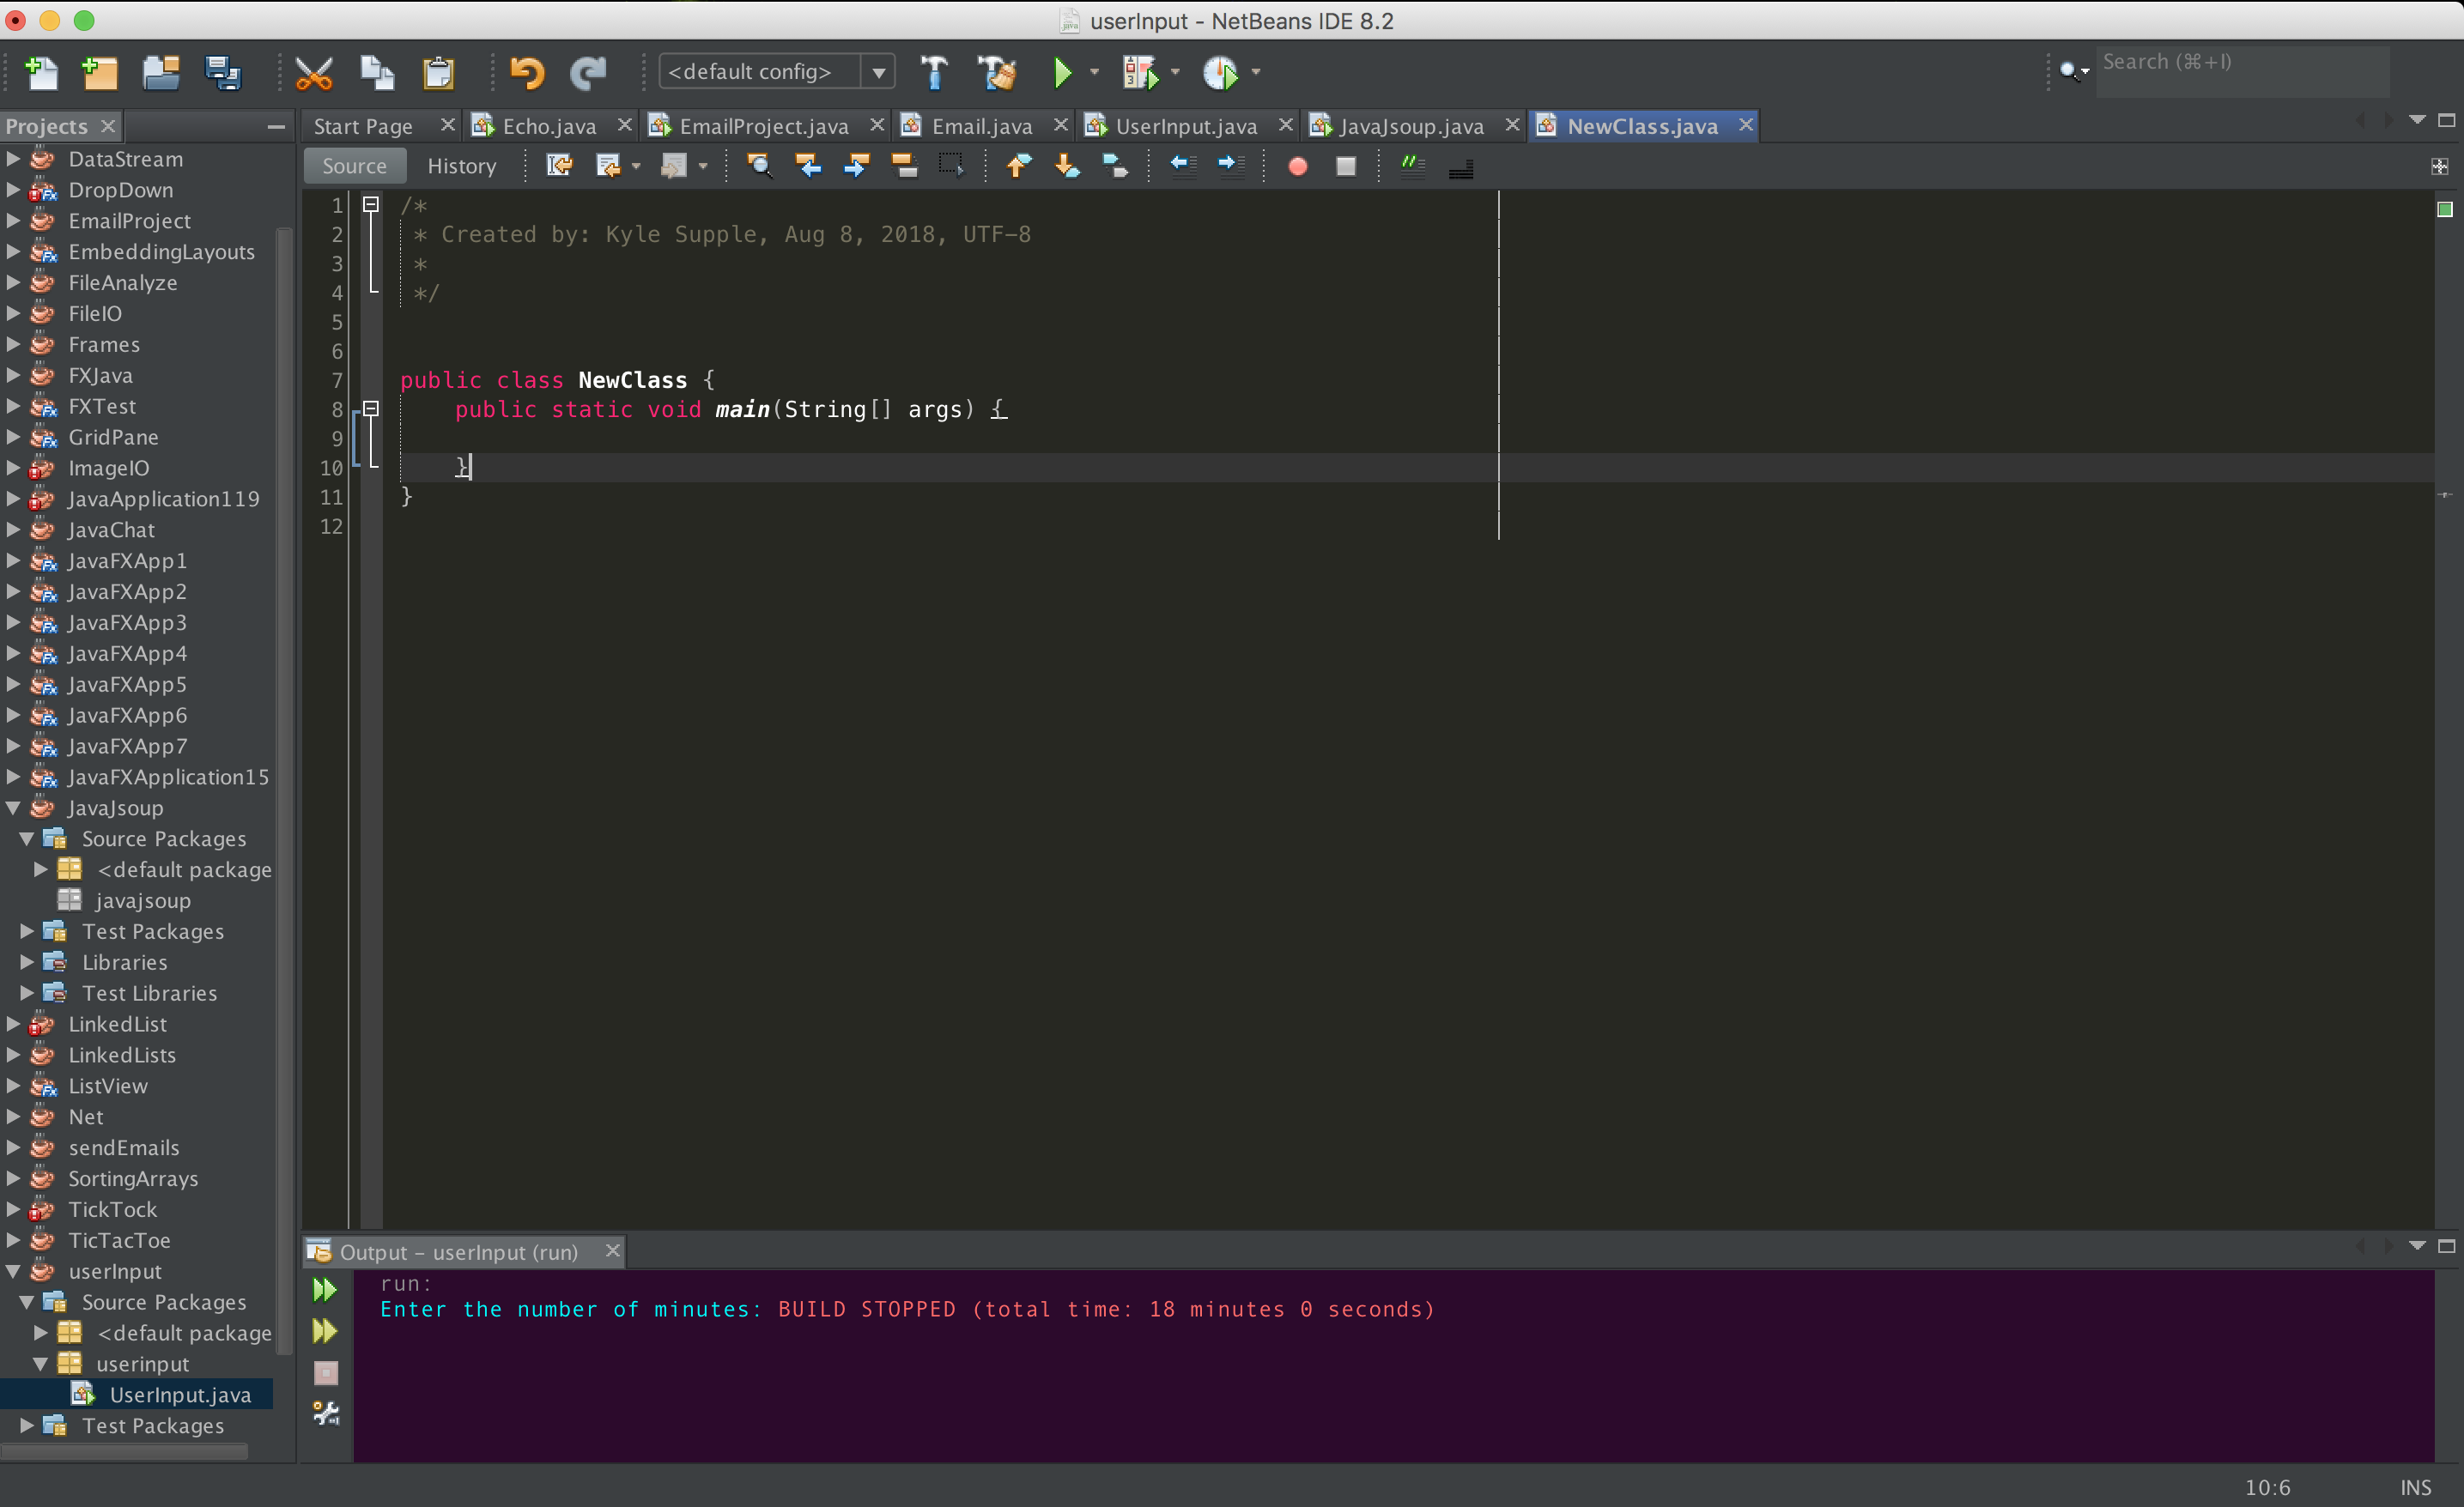Click the Clean and Build hammer button
This screenshot has height=1507, width=2464.
point(997,71)
